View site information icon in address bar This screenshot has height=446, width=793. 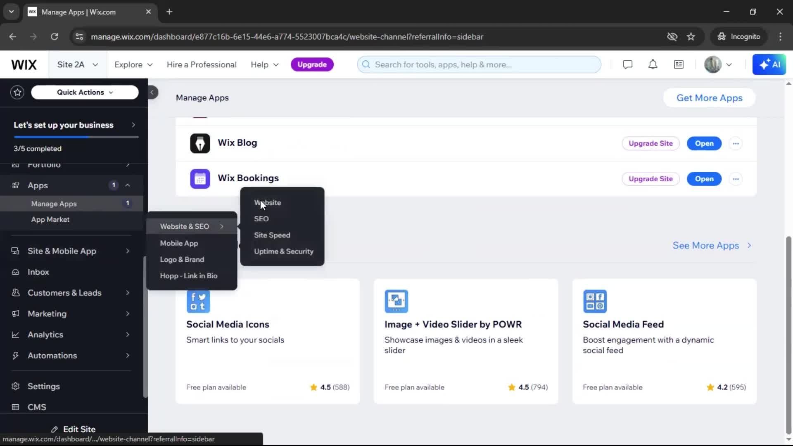click(79, 37)
